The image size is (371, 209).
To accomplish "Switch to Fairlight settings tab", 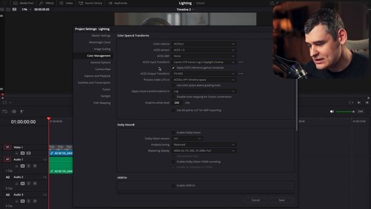I will pyautogui.click(x=106, y=96).
